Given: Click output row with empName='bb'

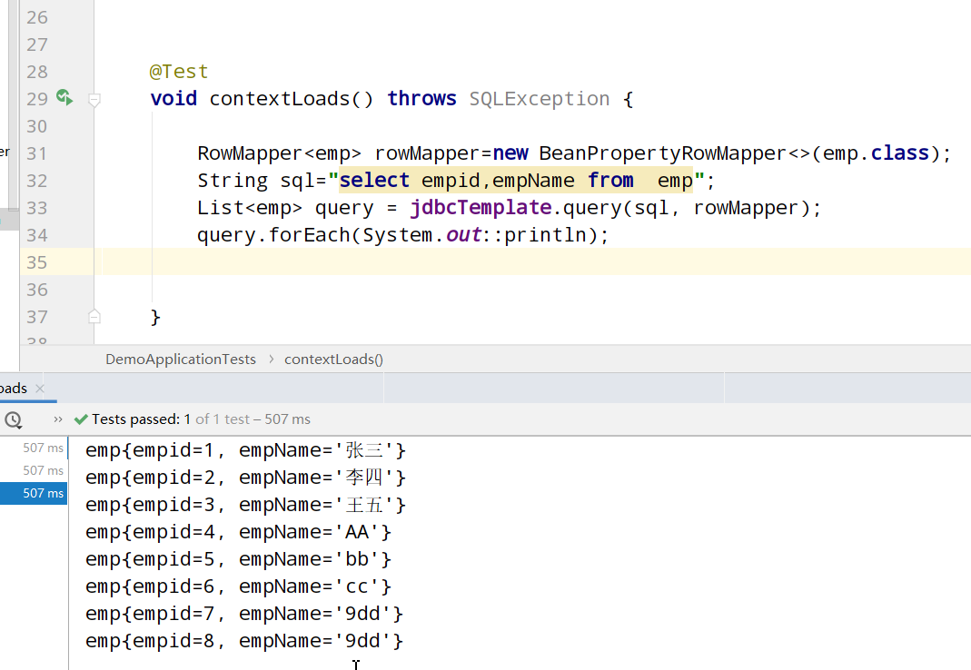Looking at the screenshot, I should 238,559.
